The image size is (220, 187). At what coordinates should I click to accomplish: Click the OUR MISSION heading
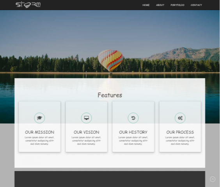click(x=39, y=132)
